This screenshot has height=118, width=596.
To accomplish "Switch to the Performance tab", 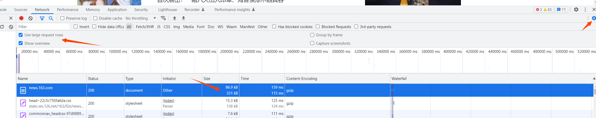I will point(68,9).
